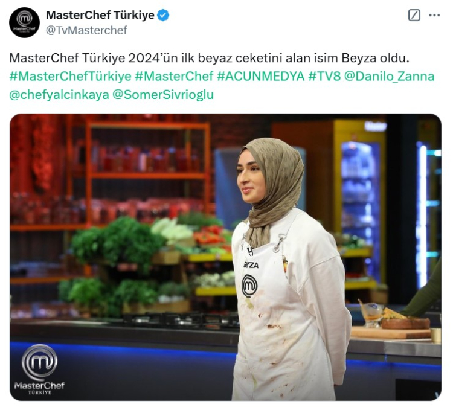Visit the @SomerSivrioglu mention
Viewport: 453px width, 413px height.
click(x=162, y=95)
